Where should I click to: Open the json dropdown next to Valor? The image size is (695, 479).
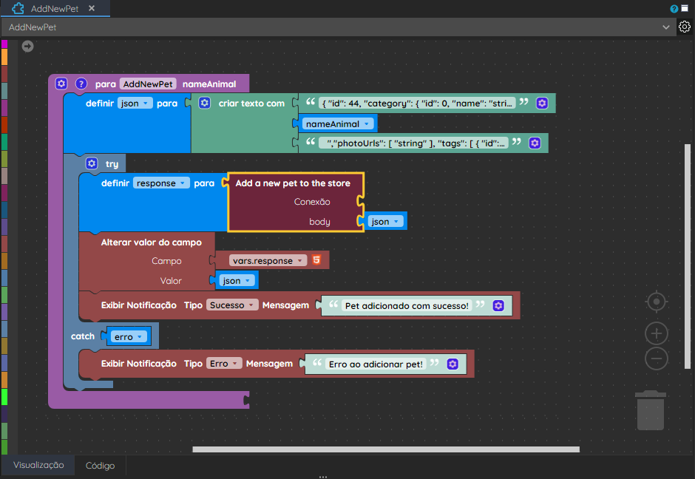tap(237, 280)
